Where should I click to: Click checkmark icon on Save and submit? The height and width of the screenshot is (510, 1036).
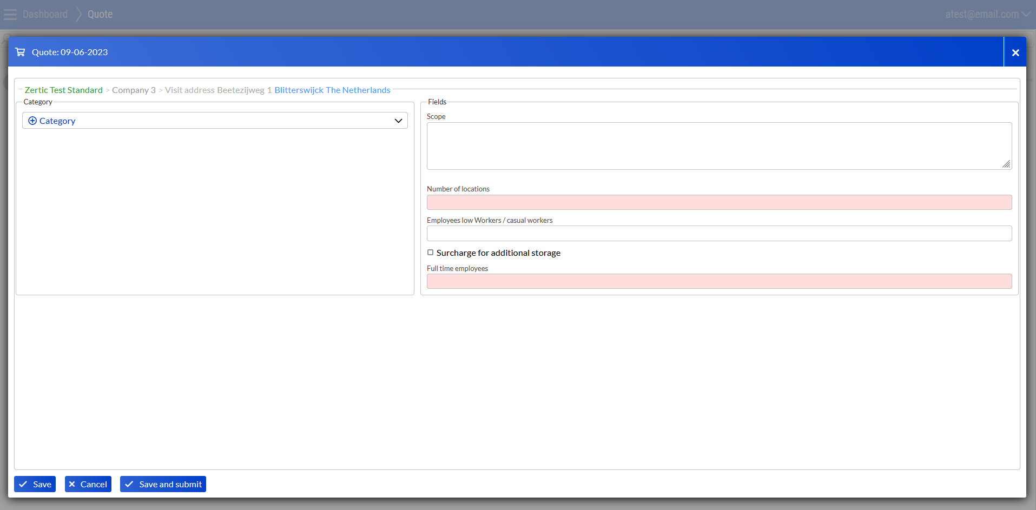click(129, 484)
